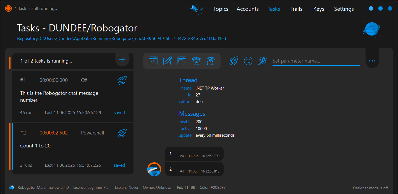Go to the Trails tab

pos(296,9)
